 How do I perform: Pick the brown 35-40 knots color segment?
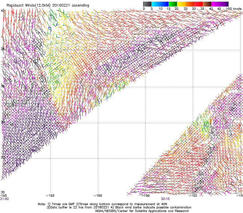point(207,4)
